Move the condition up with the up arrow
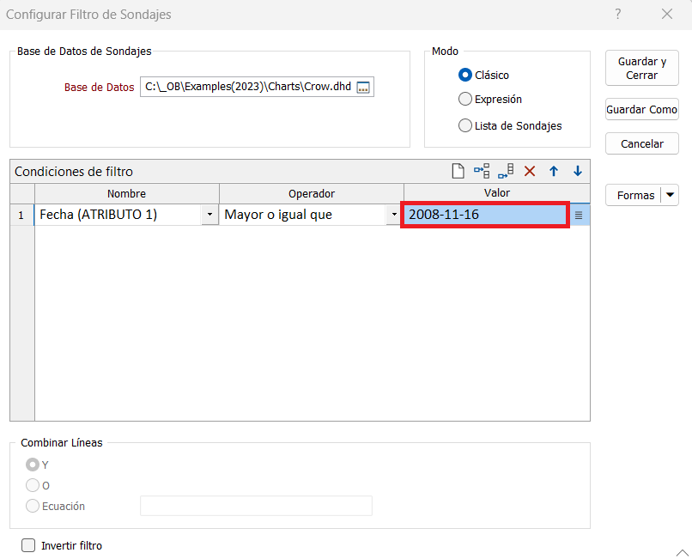The height and width of the screenshot is (559, 692). 554,171
